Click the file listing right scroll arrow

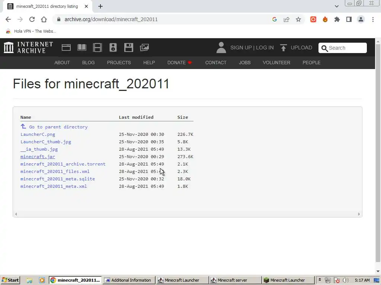359,214
